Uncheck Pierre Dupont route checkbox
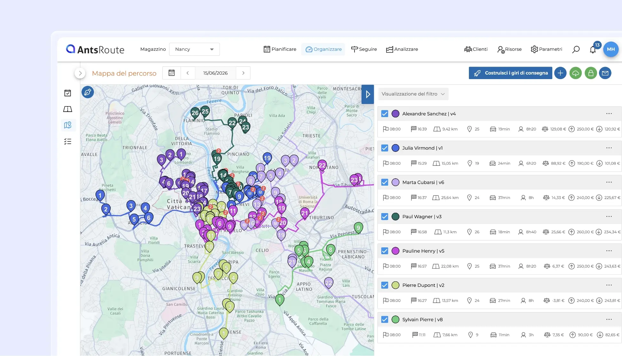This screenshot has height=356, width=622. tap(385, 285)
